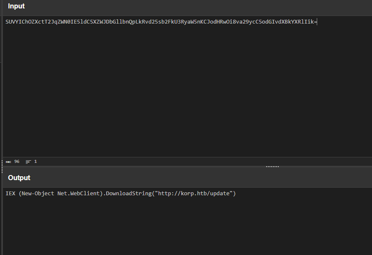
Task: Click the character count icon in status bar
Action: click(x=8, y=162)
